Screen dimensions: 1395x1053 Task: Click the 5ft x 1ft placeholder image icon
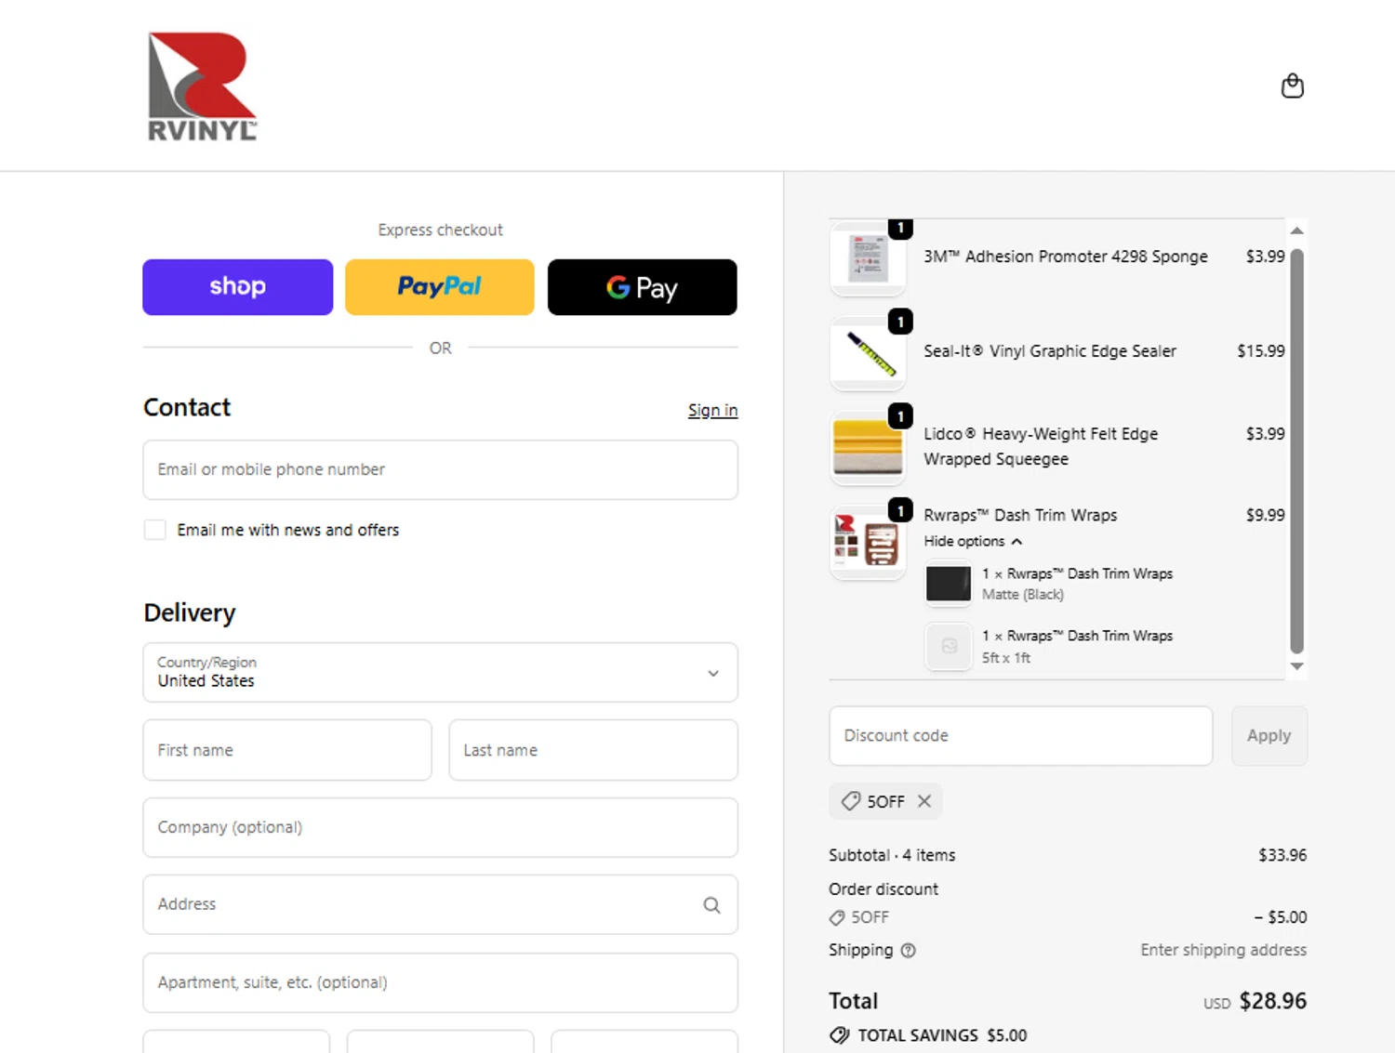point(949,646)
